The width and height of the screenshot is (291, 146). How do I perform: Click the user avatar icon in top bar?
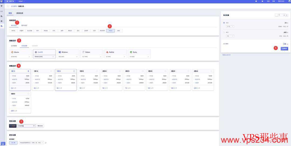pos(289,1)
